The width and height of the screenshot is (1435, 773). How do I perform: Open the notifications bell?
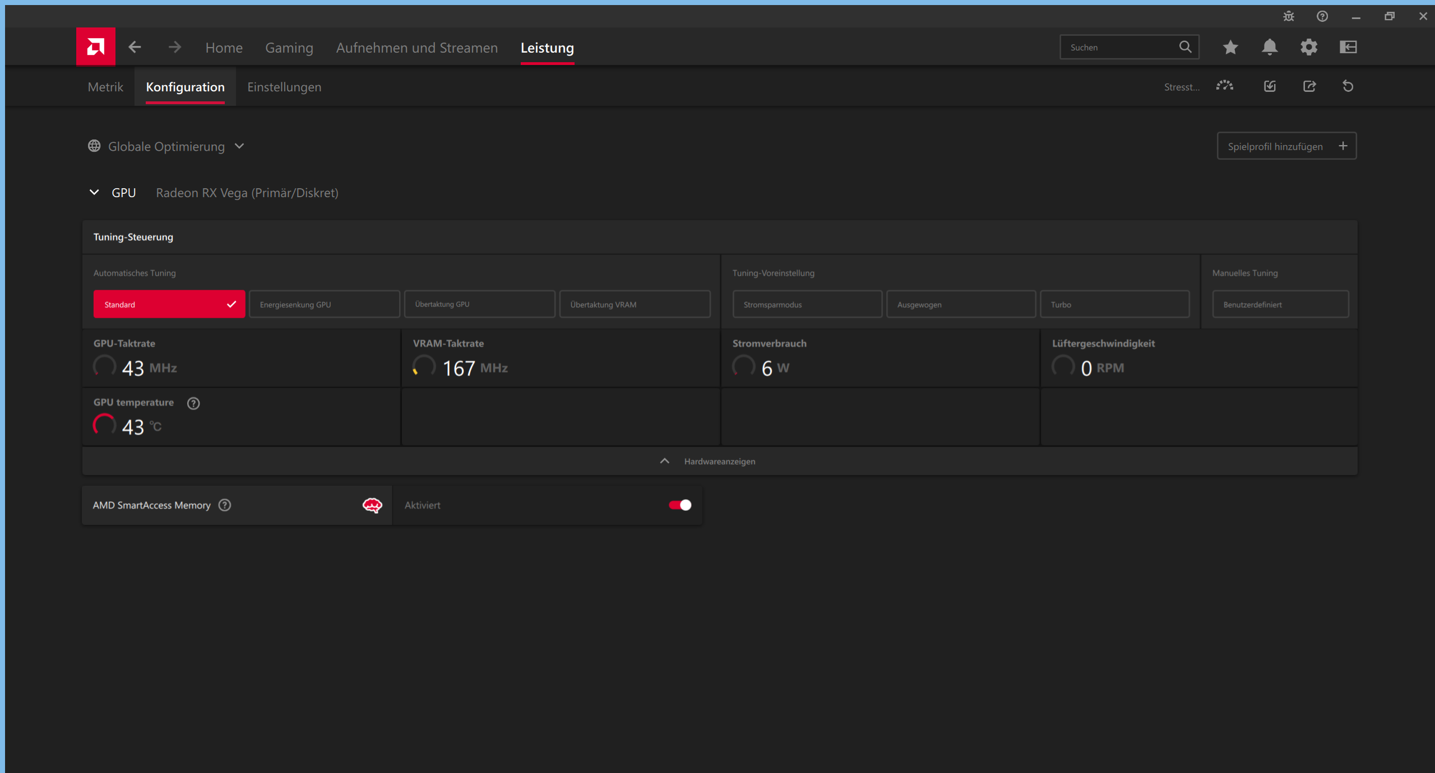[1270, 47]
